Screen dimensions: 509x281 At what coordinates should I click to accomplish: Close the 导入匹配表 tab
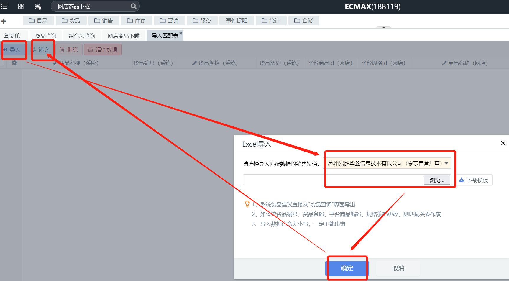pyautogui.click(x=181, y=33)
